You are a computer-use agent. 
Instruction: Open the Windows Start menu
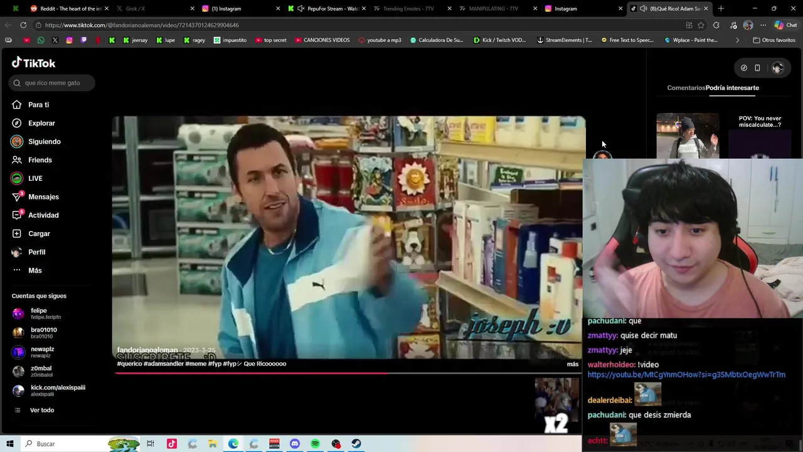pyautogui.click(x=10, y=444)
